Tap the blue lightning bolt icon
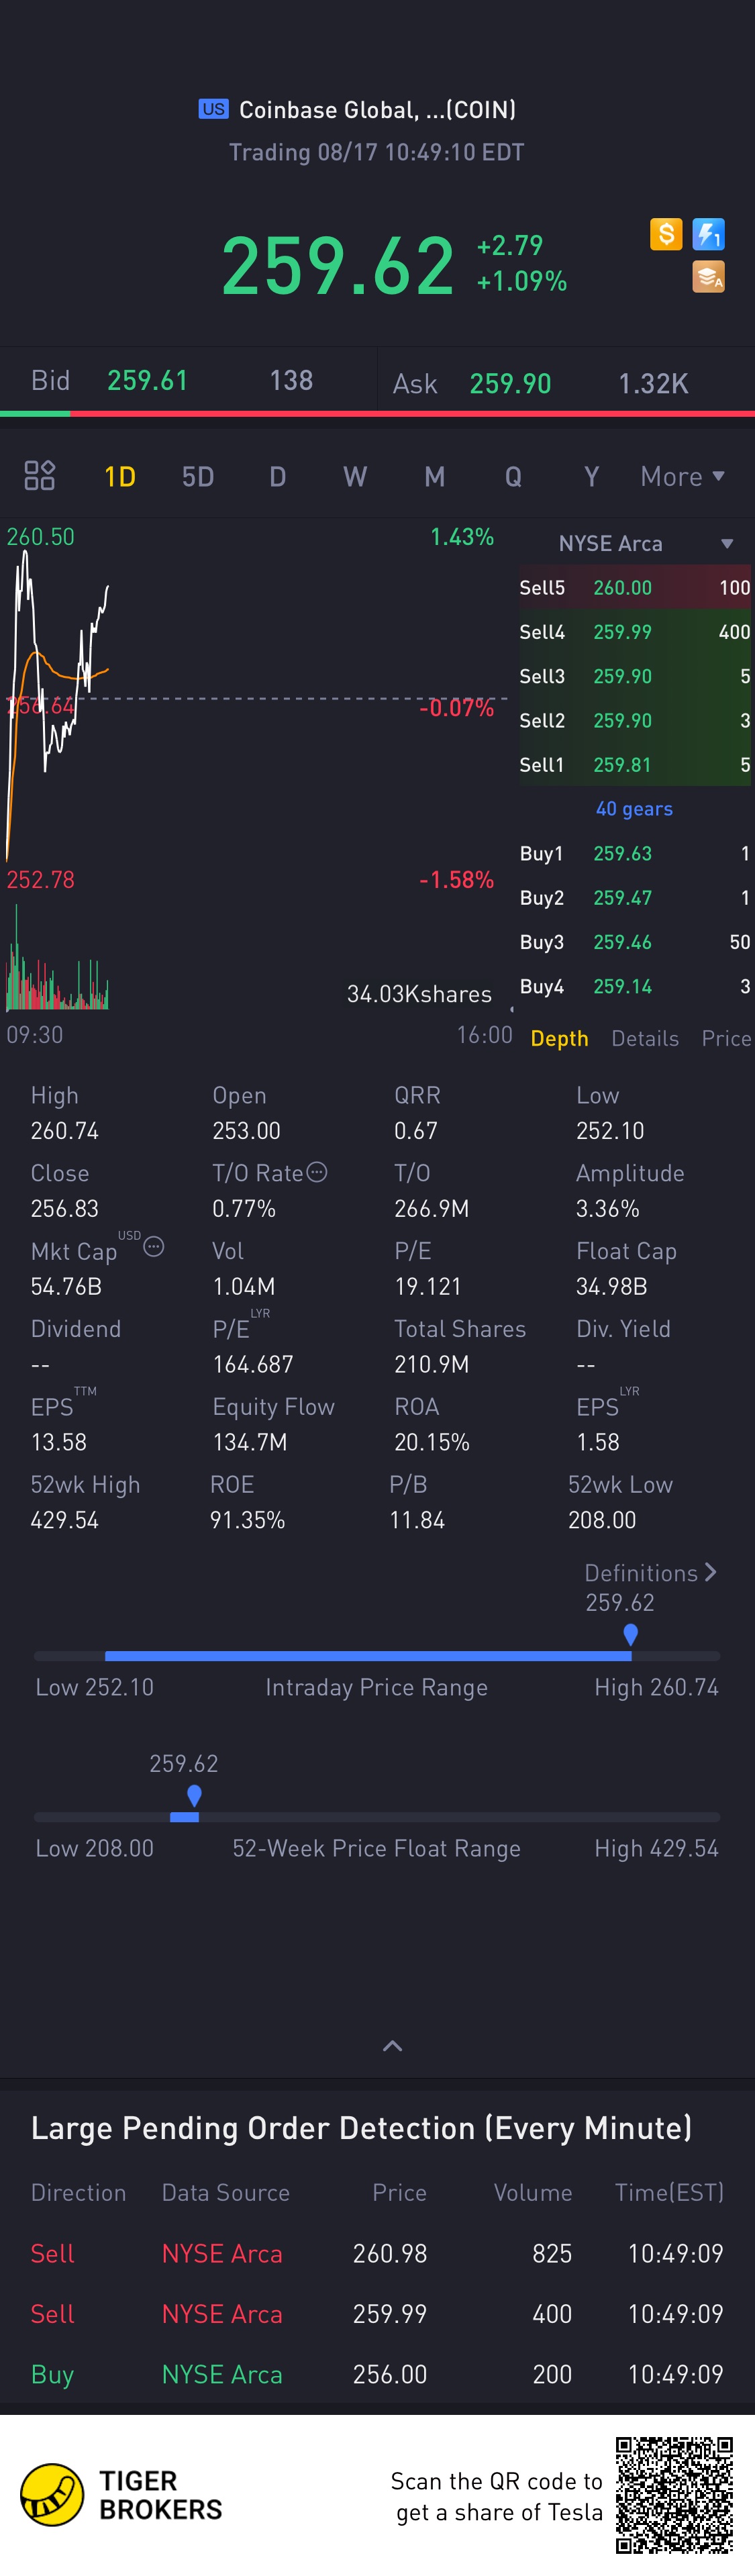 point(708,234)
